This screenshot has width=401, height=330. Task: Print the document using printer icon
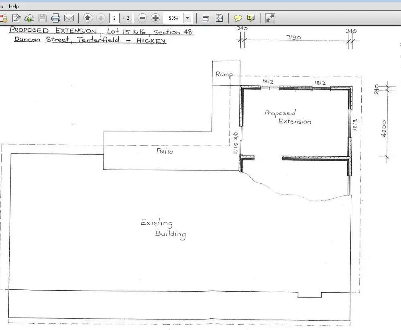click(56, 18)
